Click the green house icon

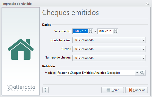[21, 49]
